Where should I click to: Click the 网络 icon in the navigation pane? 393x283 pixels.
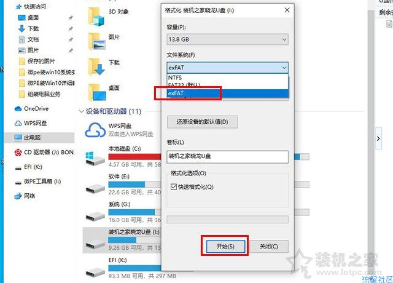(x=18, y=196)
